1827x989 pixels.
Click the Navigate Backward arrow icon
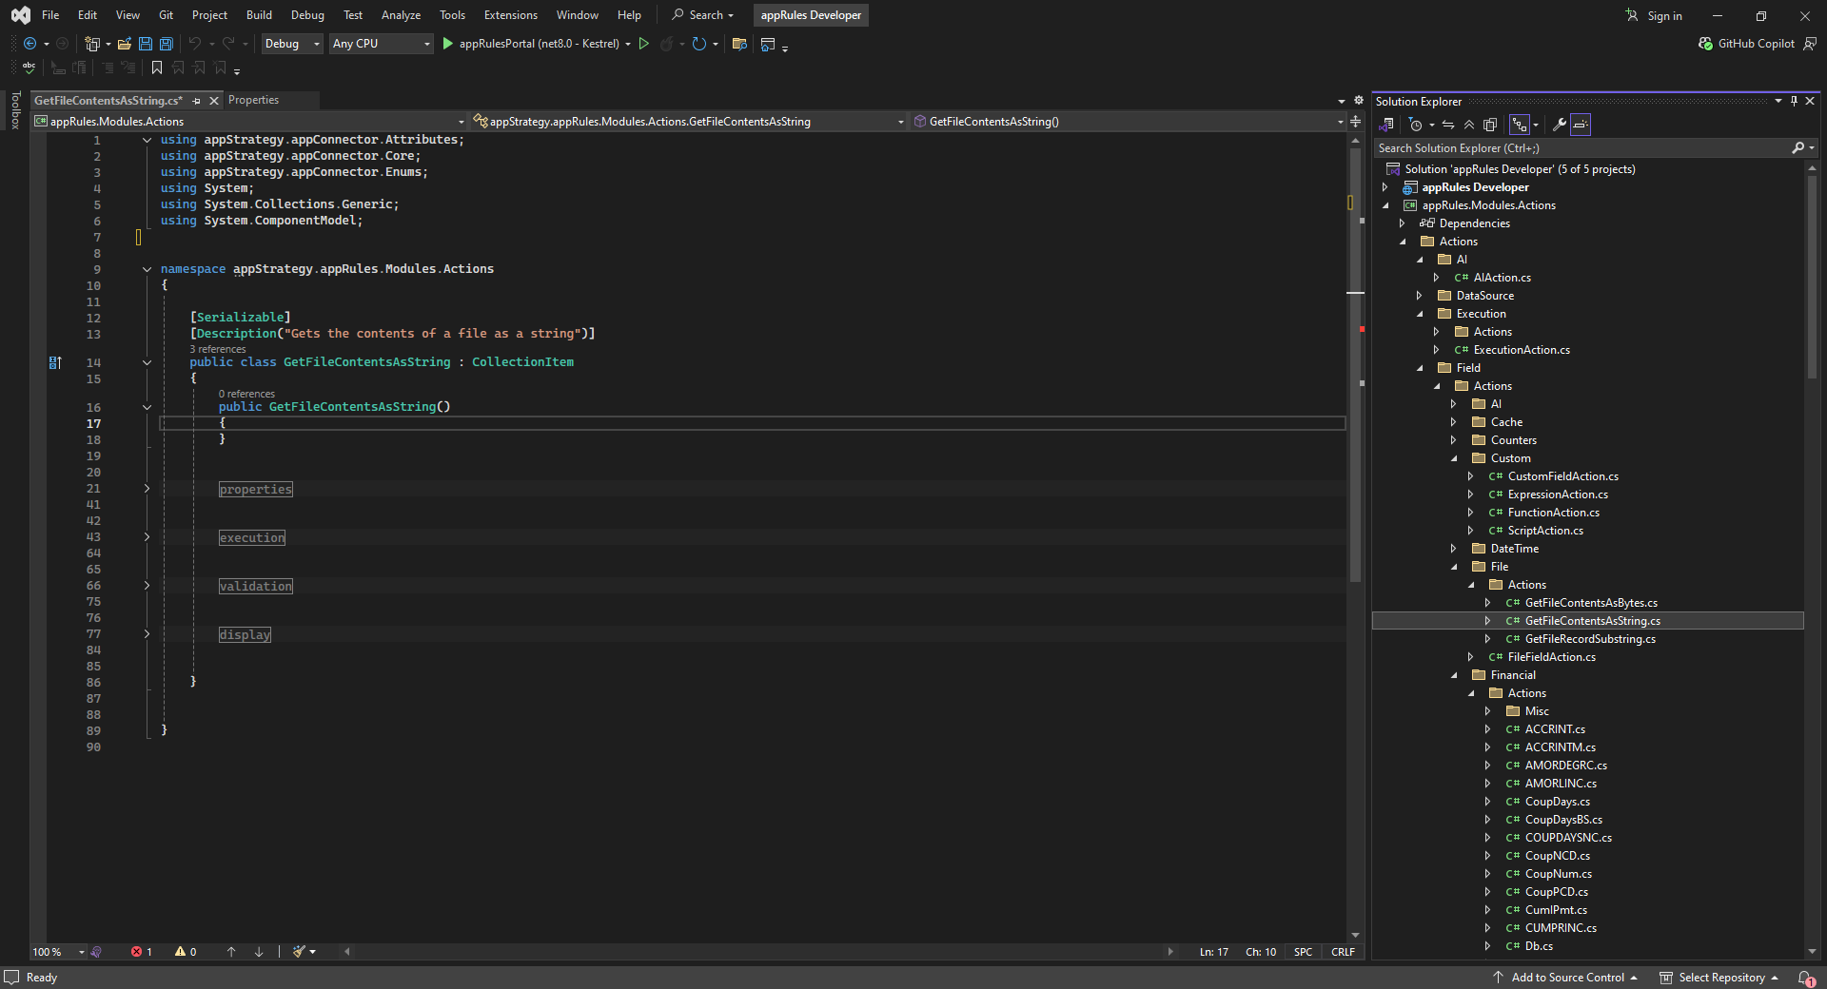pyautogui.click(x=29, y=44)
